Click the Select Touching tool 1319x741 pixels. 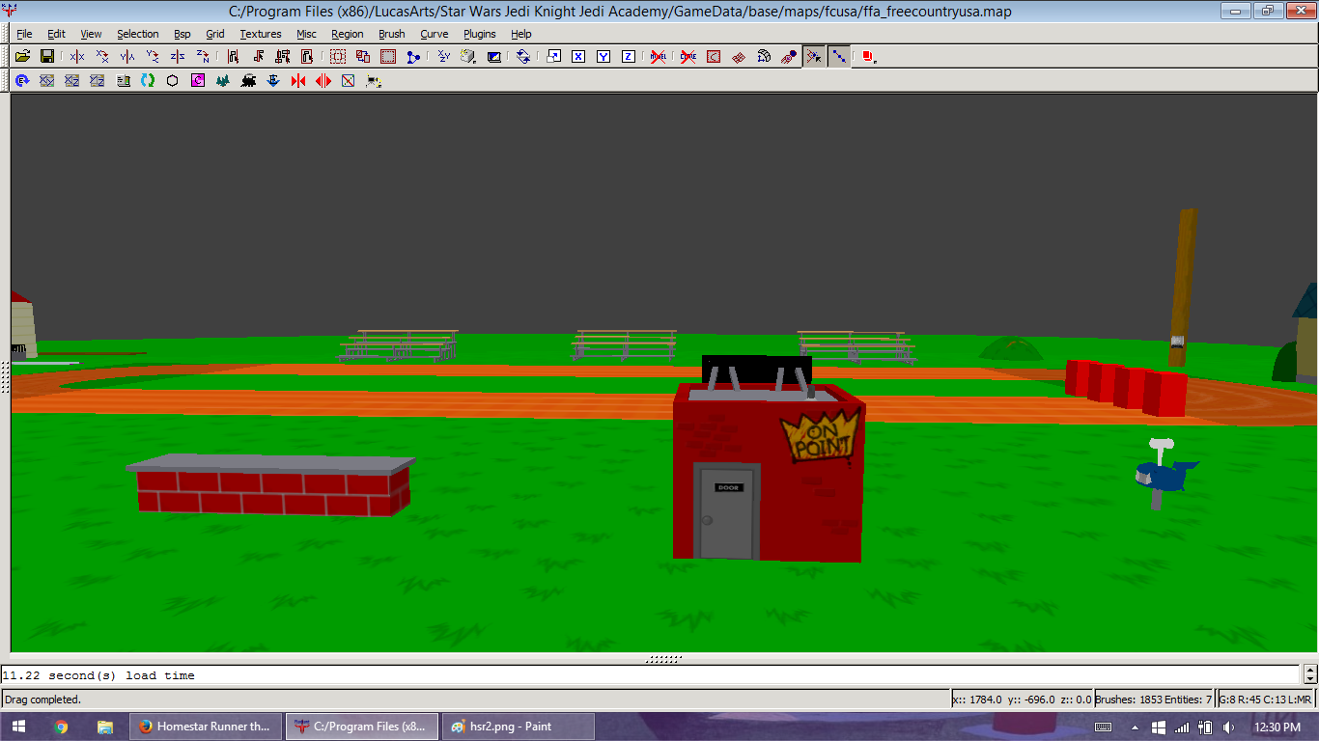(258, 57)
